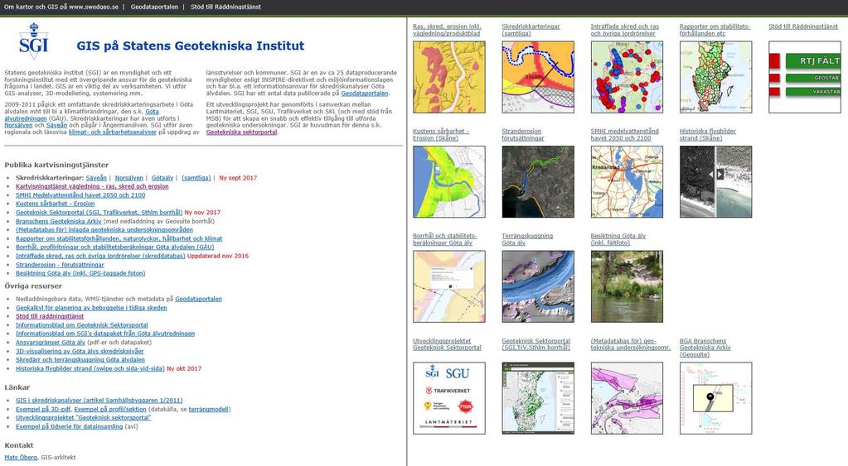Open the BGA Branschens Geotekniska Arkiv thumbnail
The height and width of the screenshot is (466, 848).
tap(715, 398)
